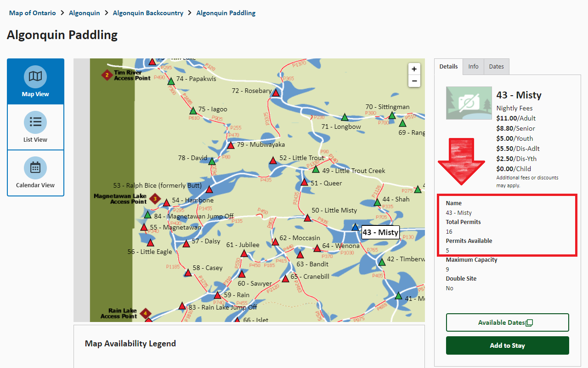Image resolution: width=588 pixels, height=368 pixels.
Task: Select the green 44 - Shah marker
Action: pyautogui.click(x=377, y=202)
